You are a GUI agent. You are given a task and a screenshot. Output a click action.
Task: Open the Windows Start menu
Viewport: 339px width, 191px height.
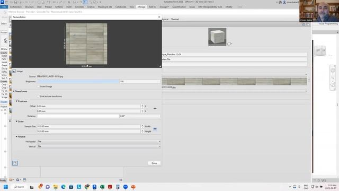(x=6, y=187)
